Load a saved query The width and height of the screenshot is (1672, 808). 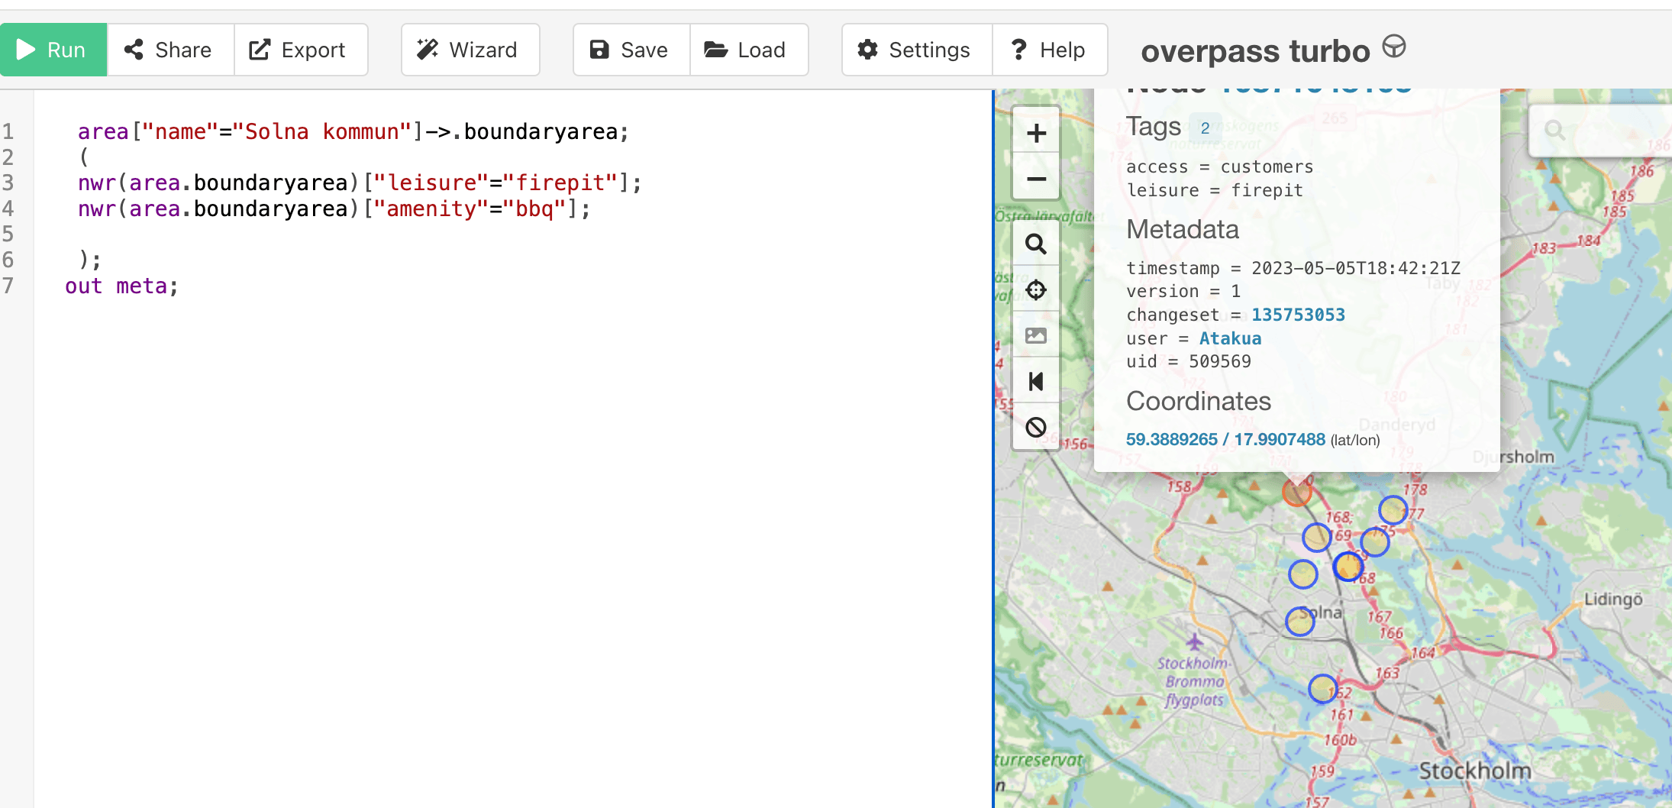(x=748, y=50)
